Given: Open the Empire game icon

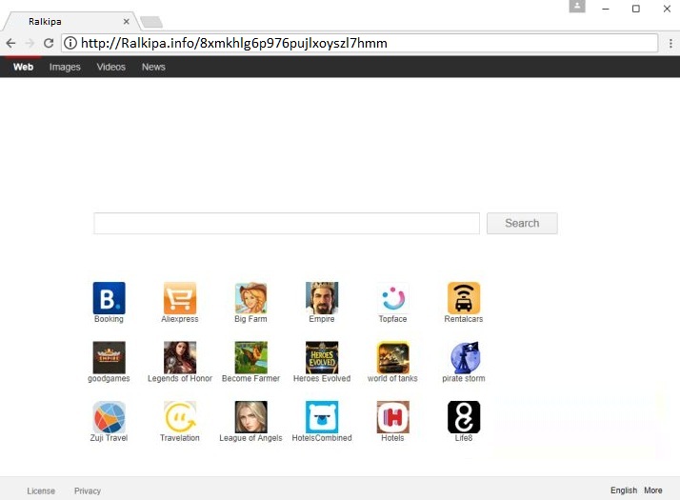Looking at the screenshot, I should [x=322, y=298].
